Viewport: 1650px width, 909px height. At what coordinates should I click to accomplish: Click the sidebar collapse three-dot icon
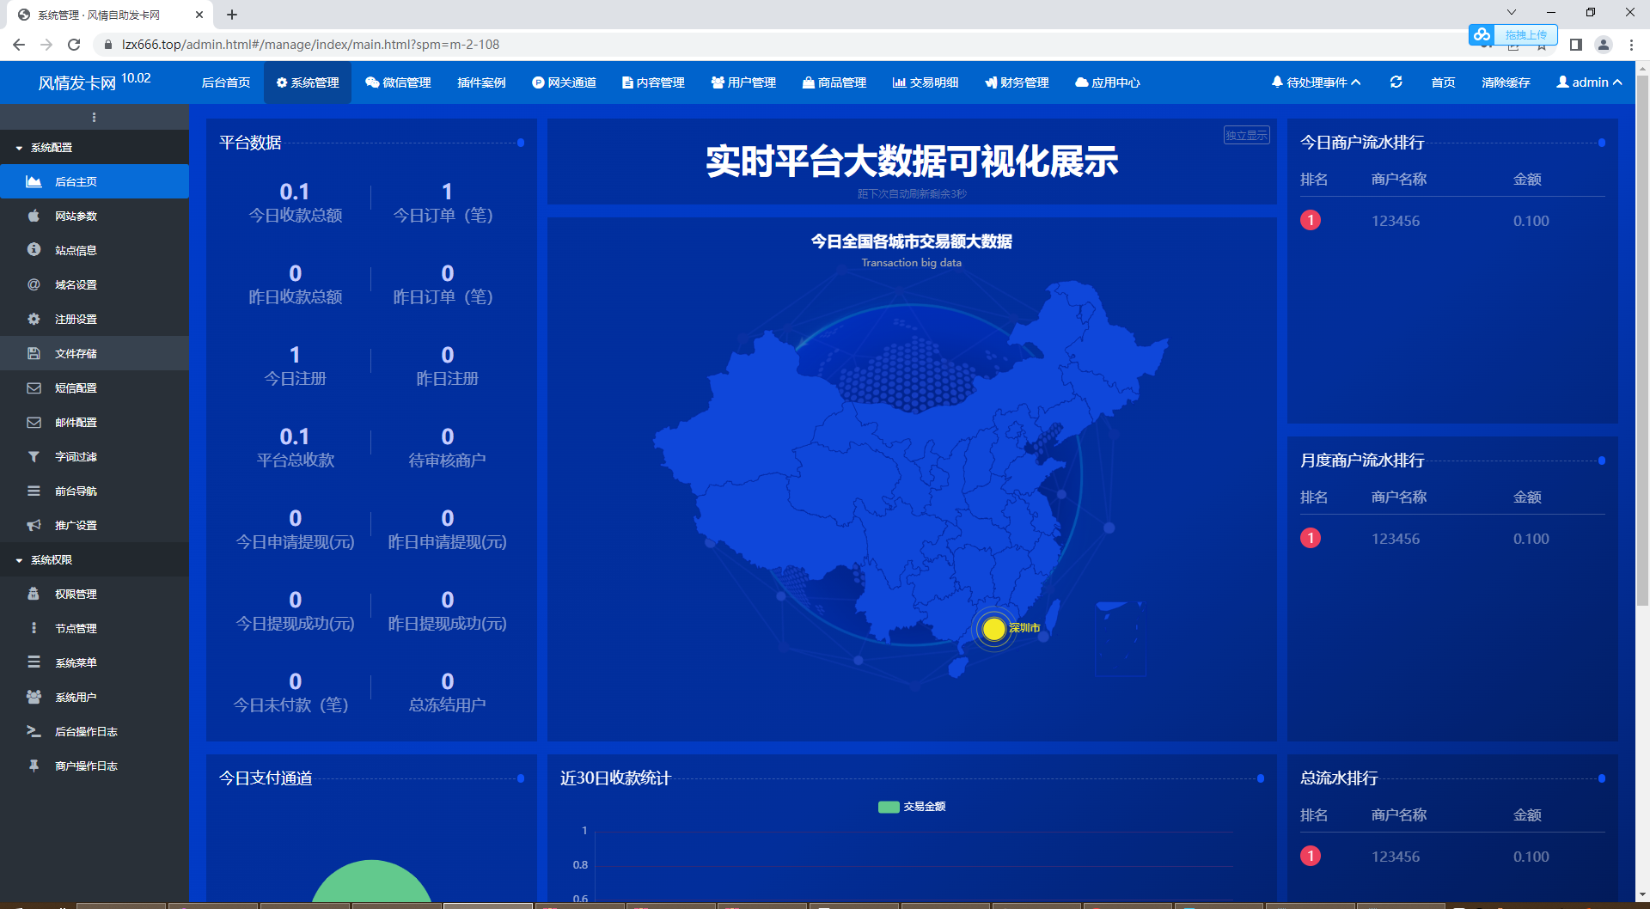[94, 118]
